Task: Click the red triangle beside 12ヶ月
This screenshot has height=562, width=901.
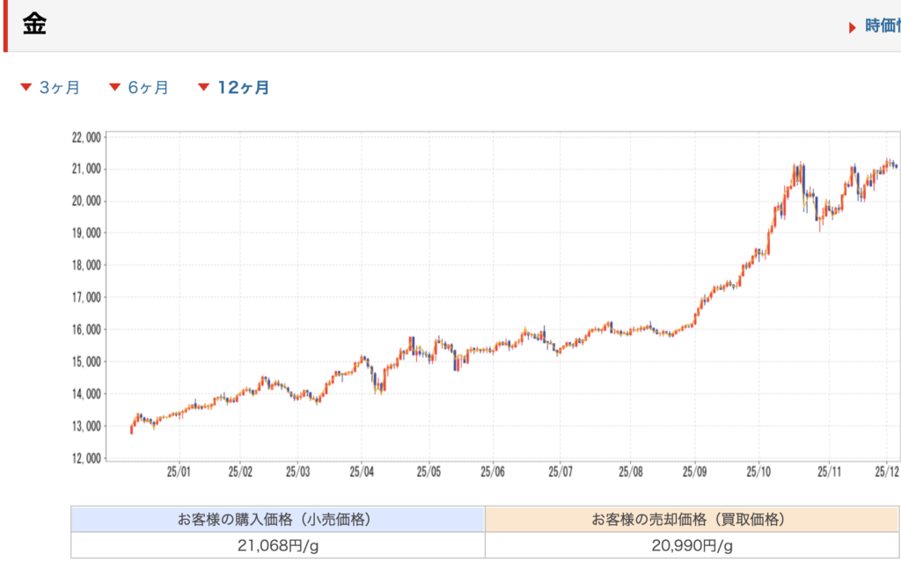Action: (x=203, y=87)
